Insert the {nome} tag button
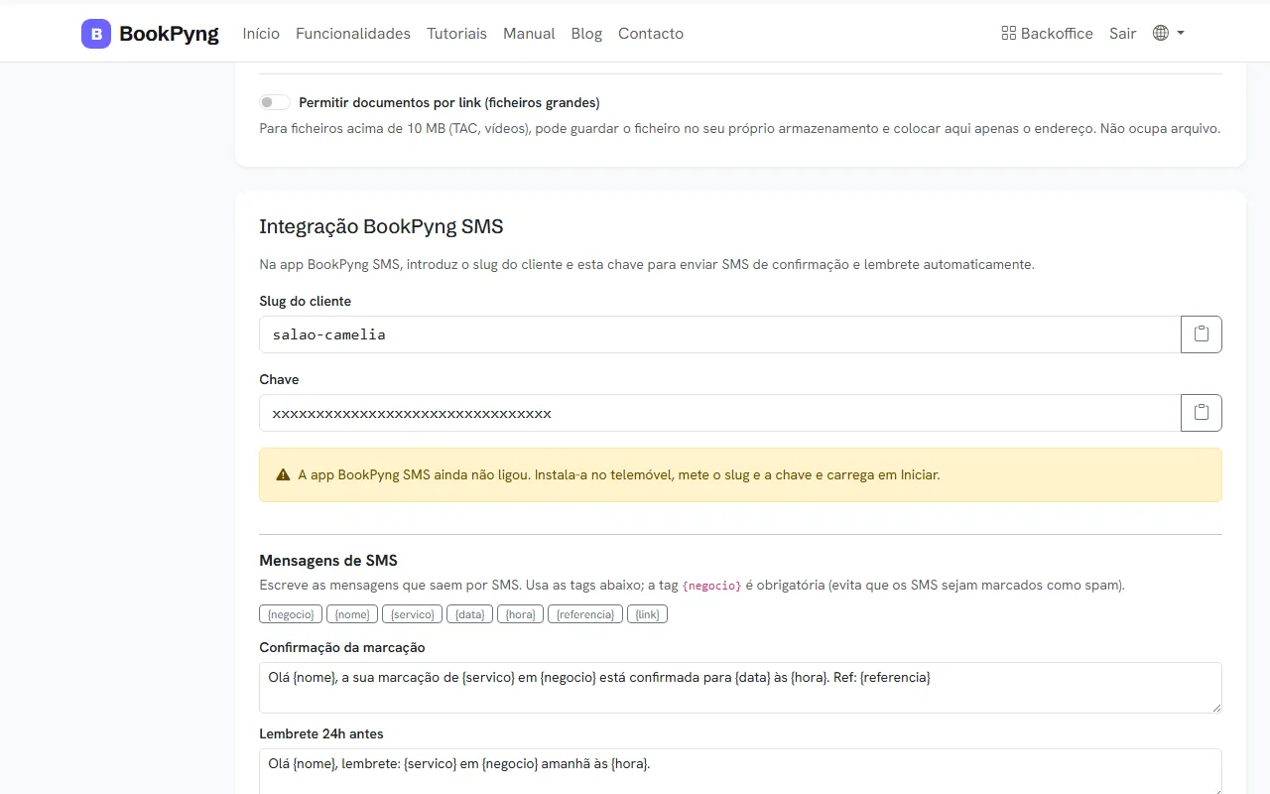Viewport: 1270px width, 794px height. 352,614
